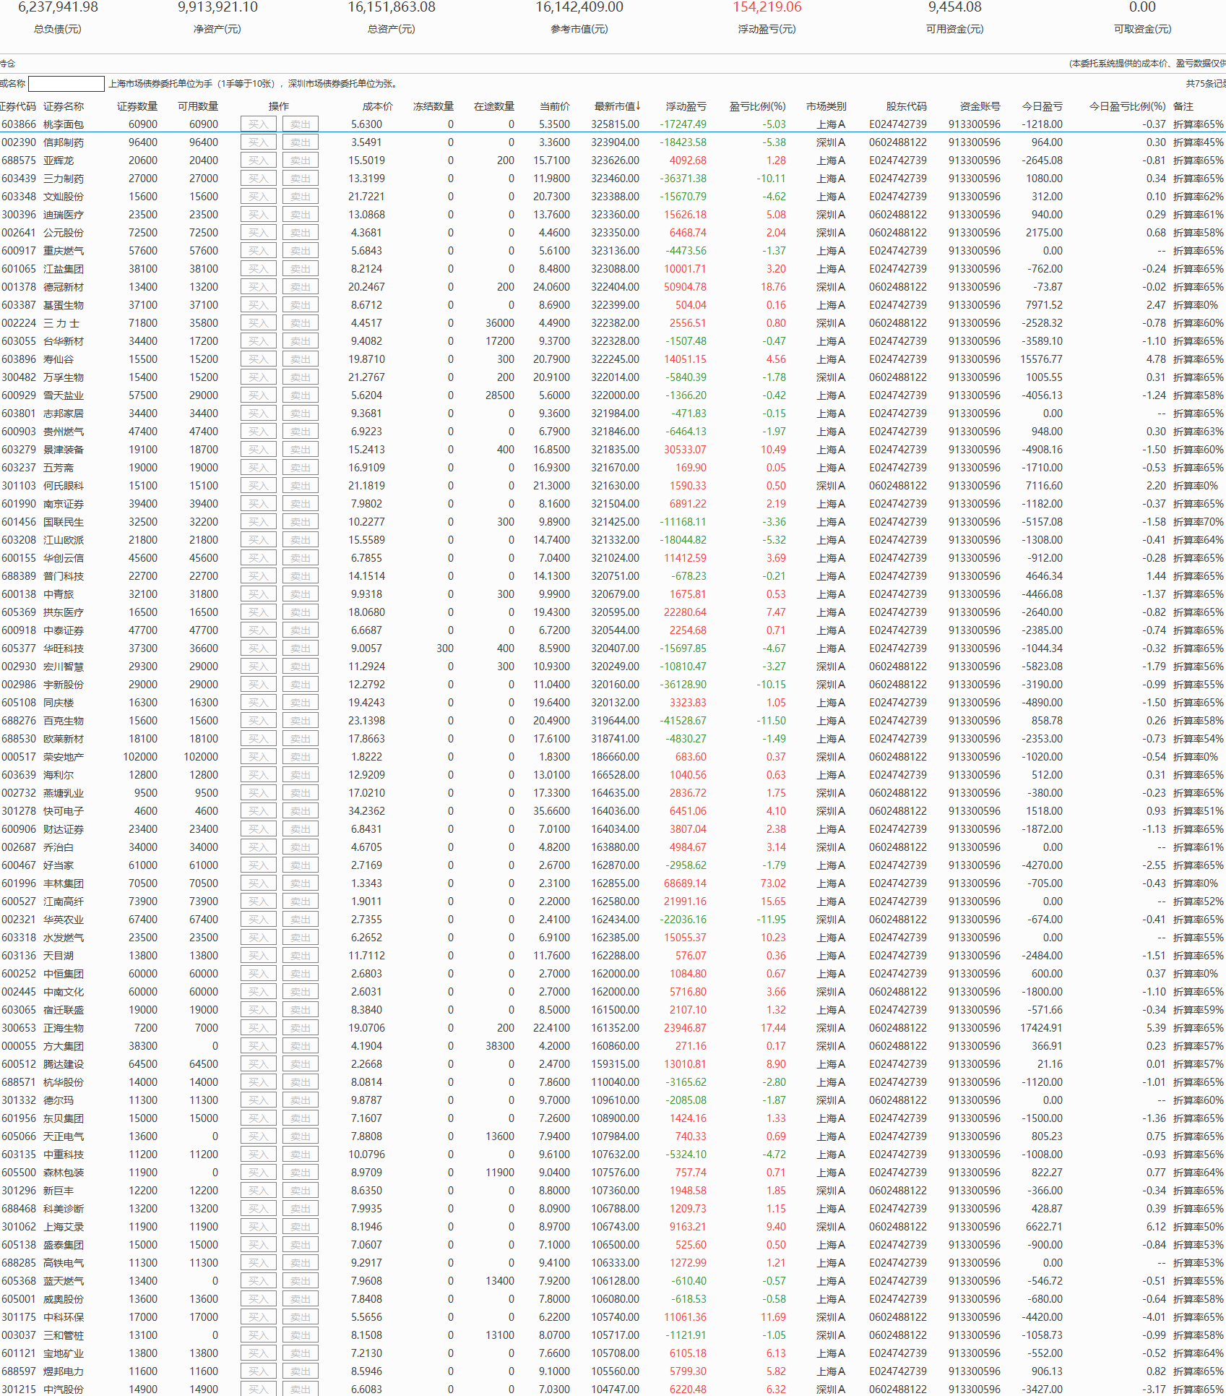This screenshot has width=1226, height=1396.
Task: Open buy order for 同庆楼
Action: 258,703
